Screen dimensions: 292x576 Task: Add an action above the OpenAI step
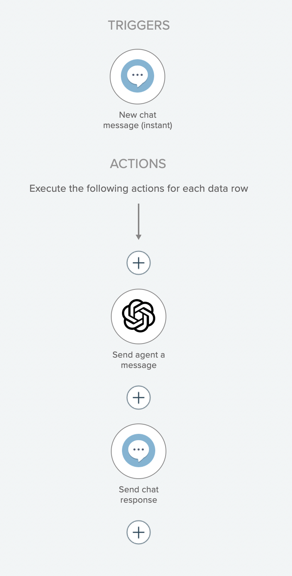[139, 263]
